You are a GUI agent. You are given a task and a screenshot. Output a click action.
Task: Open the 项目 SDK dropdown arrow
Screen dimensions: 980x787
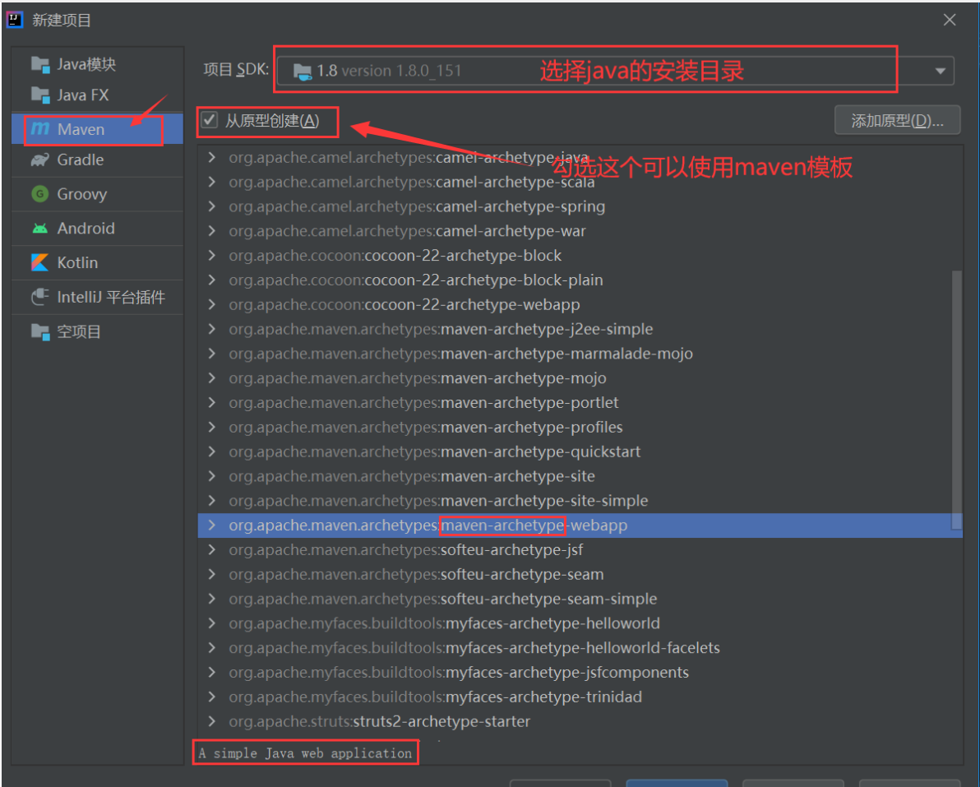point(940,71)
